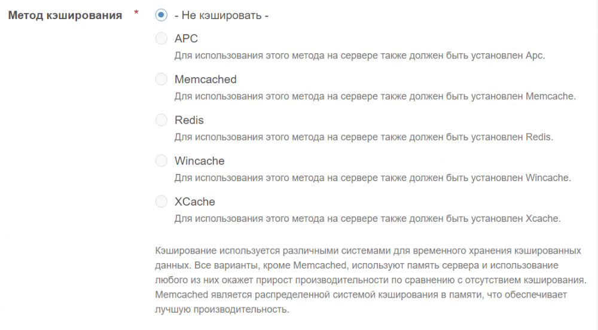
Task: Choose the Memcached radio button
Action: tap(161, 80)
